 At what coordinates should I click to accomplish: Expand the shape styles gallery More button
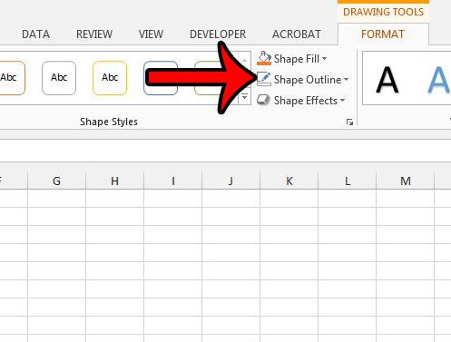pyautogui.click(x=244, y=98)
